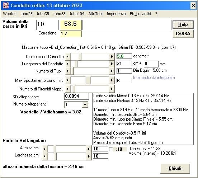
Task: Increase Numero di Tubi with right arrow
Action: 112,71
